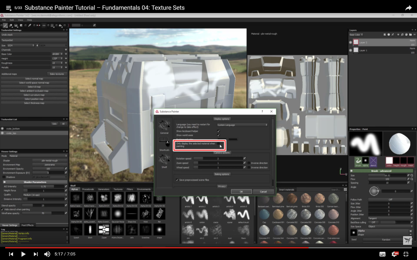The height and width of the screenshot is (260, 417).
Task: Open the File menu
Action: point(4,20)
